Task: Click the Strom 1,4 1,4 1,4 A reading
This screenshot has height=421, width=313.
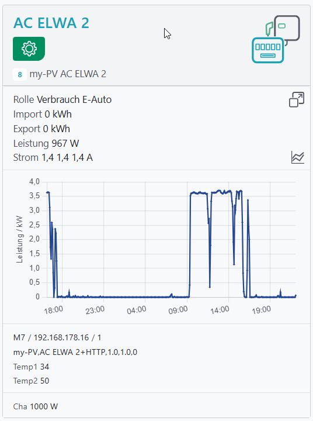Action: (53, 158)
